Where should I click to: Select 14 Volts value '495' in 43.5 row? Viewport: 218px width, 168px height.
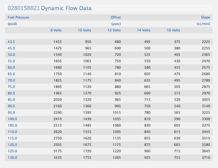(147, 42)
